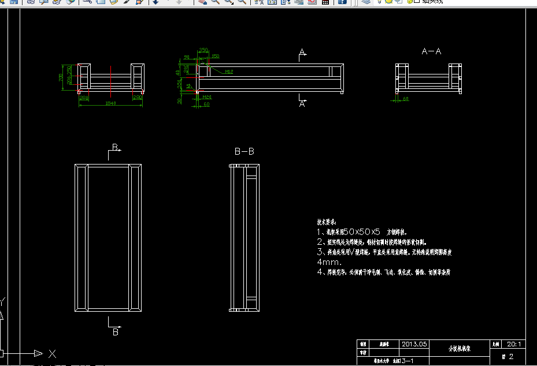Click the blue Undo arrow icon

(x=155, y=2)
